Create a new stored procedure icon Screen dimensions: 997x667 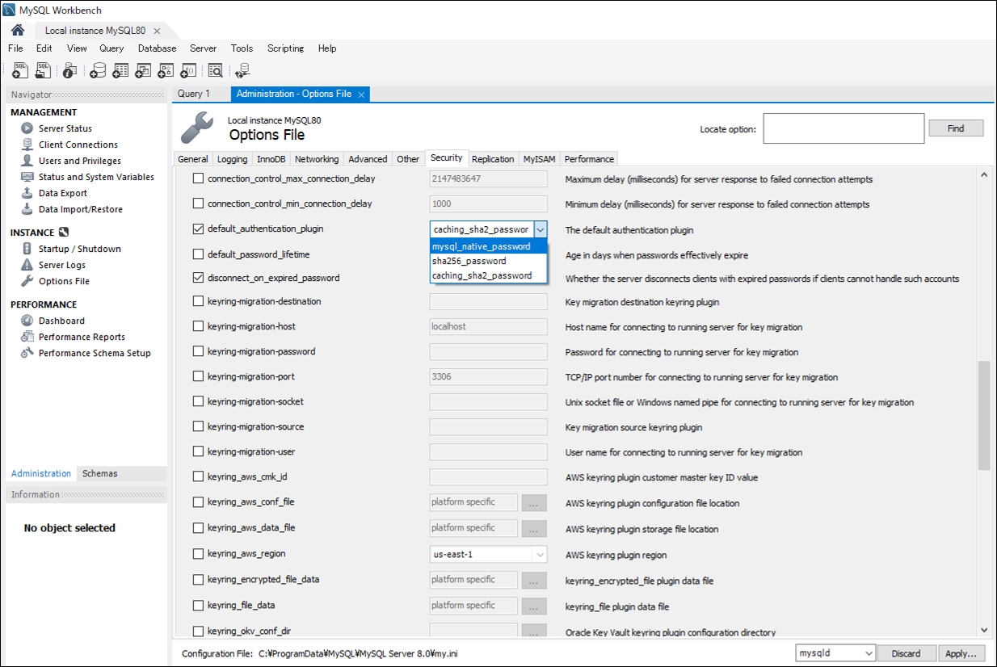(x=166, y=71)
